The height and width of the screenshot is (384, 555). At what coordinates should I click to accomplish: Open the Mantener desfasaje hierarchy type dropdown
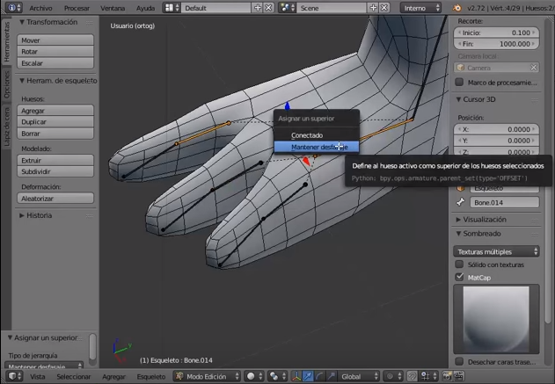click(x=44, y=366)
